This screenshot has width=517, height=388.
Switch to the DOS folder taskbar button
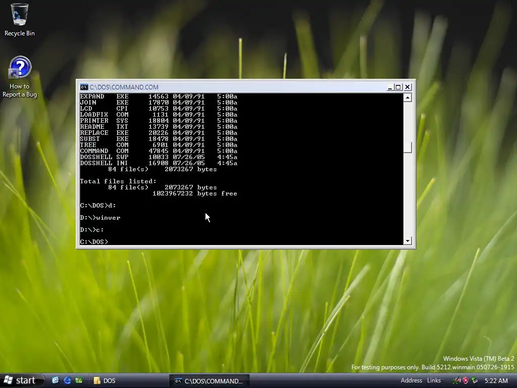(x=128, y=380)
